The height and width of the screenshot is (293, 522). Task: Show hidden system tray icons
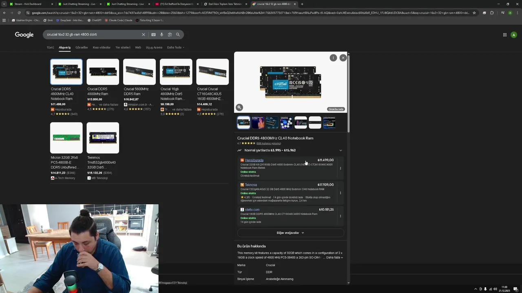[476, 289]
